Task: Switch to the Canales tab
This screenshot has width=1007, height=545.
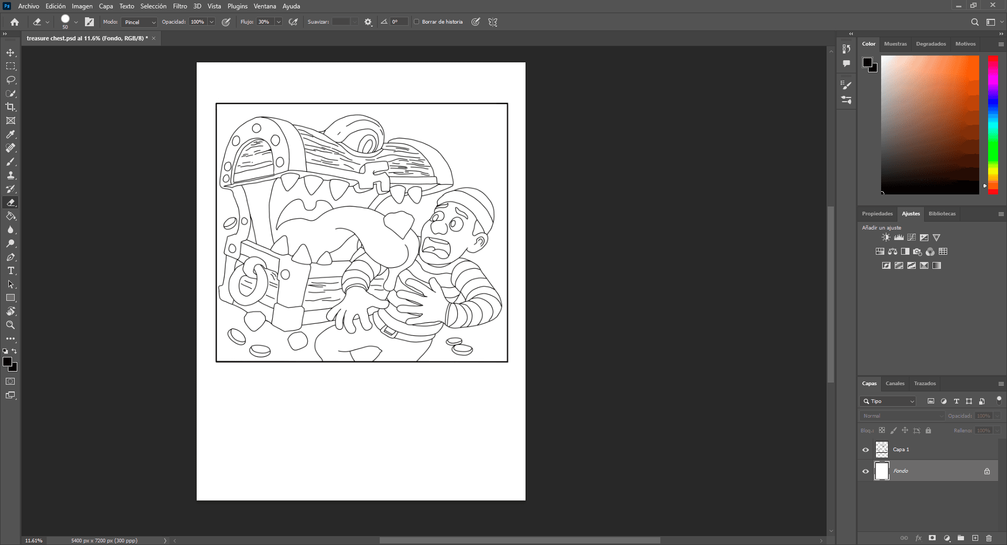Action: pyautogui.click(x=895, y=384)
